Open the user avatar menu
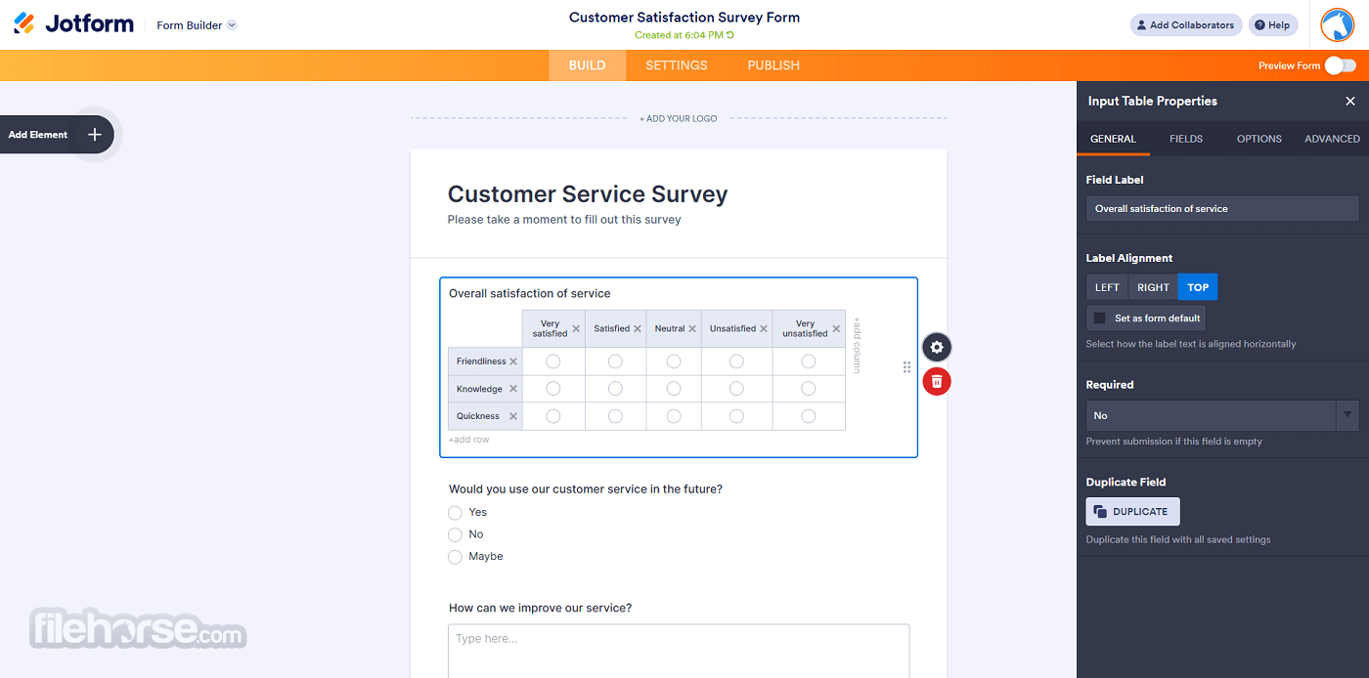1369x678 pixels. [x=1337, y=24]
